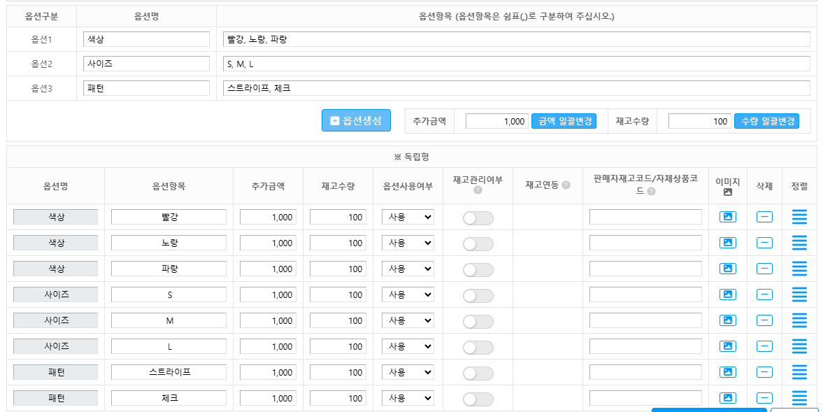This screenshot has width=823, height=412.
Task: Delete the M size option row
Action: pos(764,321)
